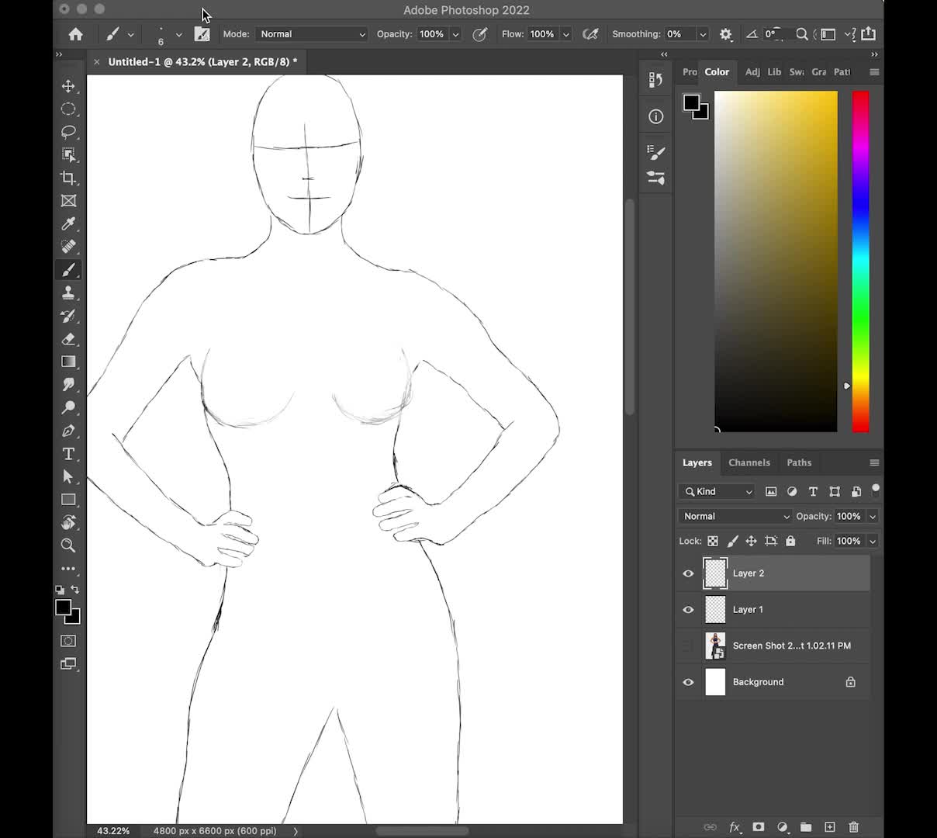Open the brush Mode dropdown

312,34
